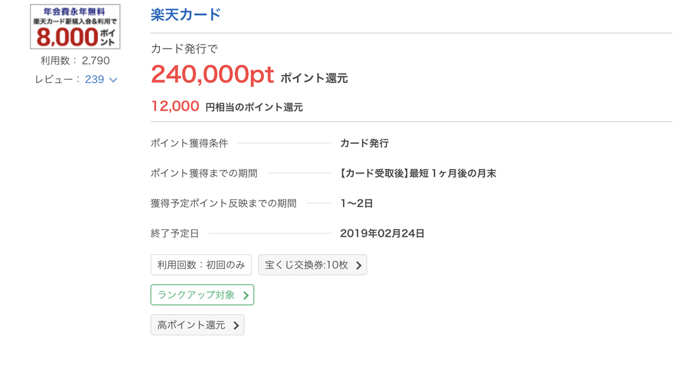Click the arrow icon on 宝くじ交換券:10枚

[359, 266]
